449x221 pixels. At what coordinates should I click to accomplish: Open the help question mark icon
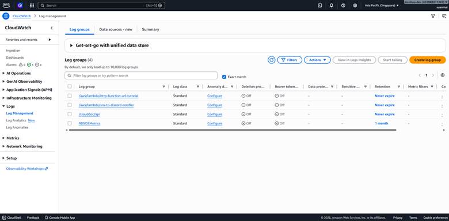point(343,5)
